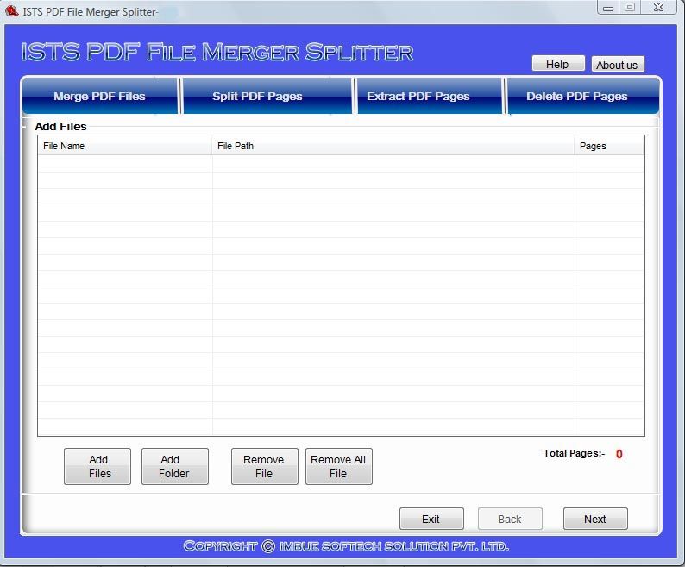Exit the application with Exit button
Viewport: 685px width, 567px height.
(431, 519)
